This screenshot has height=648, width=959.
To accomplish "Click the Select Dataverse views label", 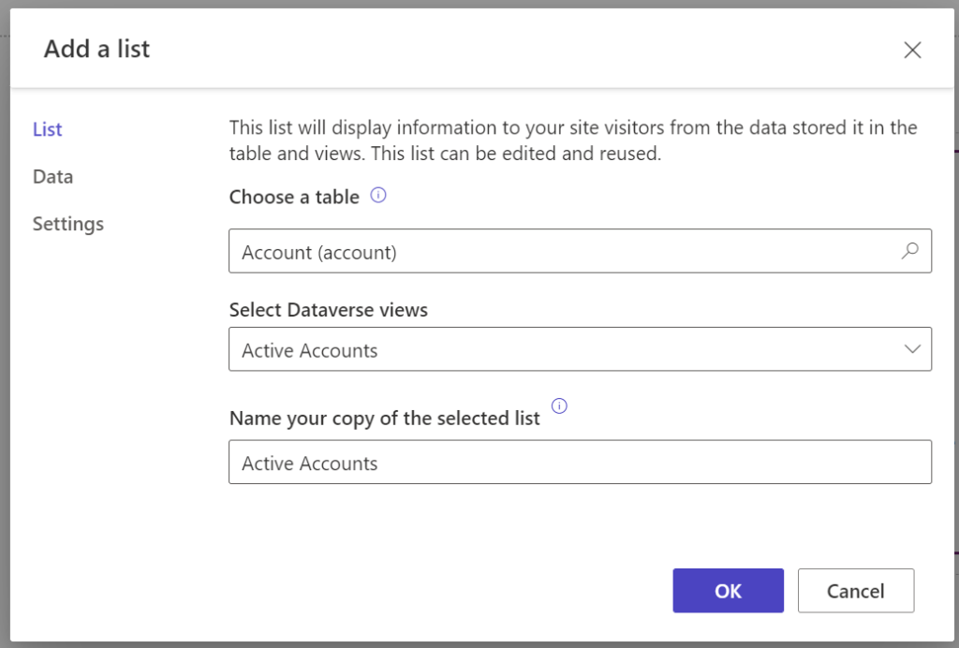I will [329, 310].
